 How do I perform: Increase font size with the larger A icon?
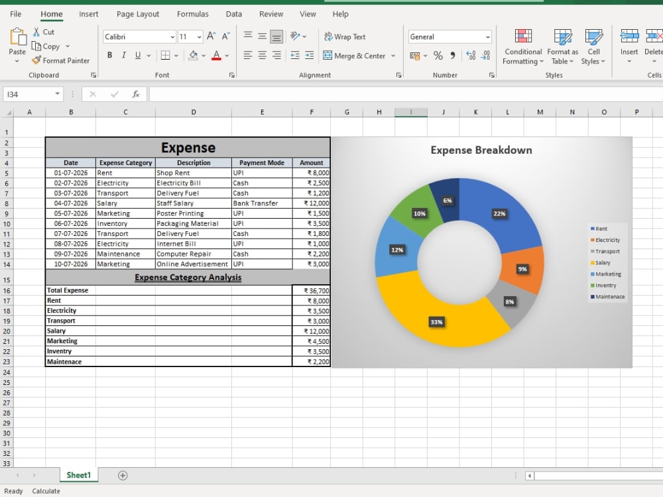click(211, 36)
